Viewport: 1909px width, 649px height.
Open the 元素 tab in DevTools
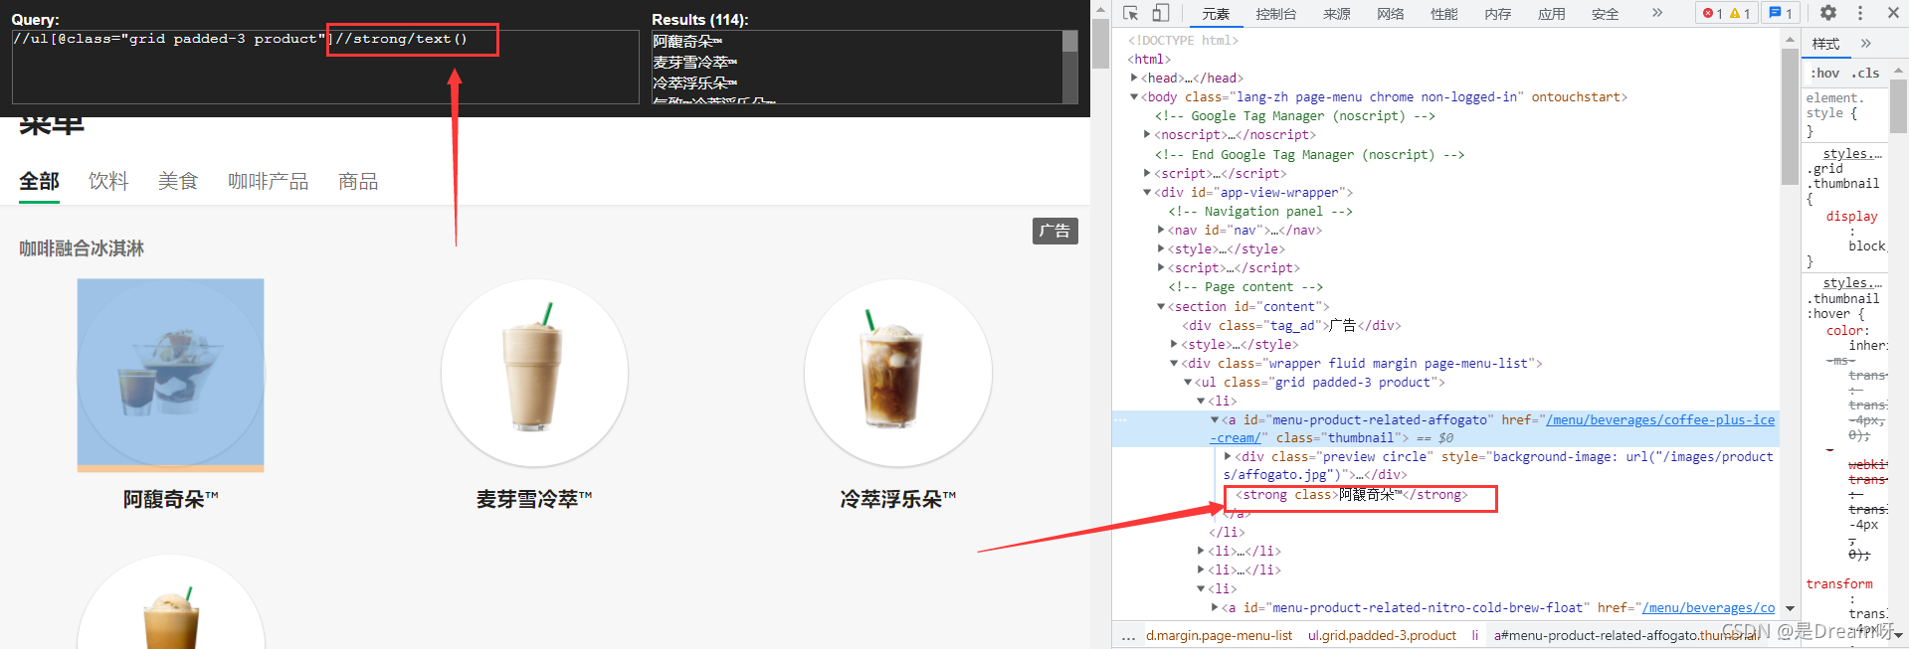(x=1216, y=14)
